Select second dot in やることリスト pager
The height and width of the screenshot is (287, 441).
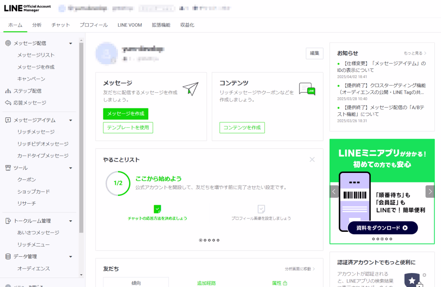(205, 240)
